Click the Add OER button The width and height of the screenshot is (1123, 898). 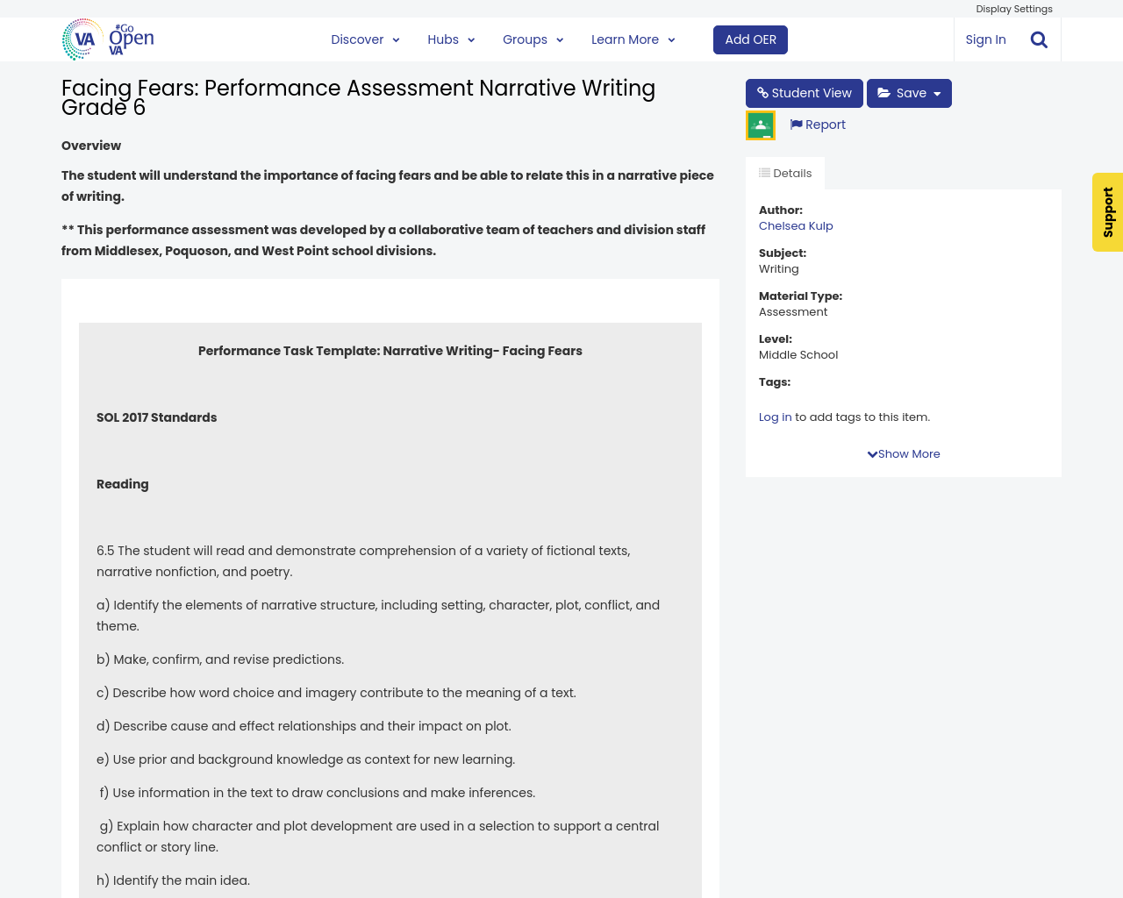click(750, 39)
